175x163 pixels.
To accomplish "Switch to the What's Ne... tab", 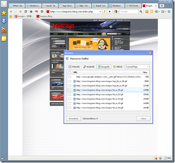I will point(17,6).
